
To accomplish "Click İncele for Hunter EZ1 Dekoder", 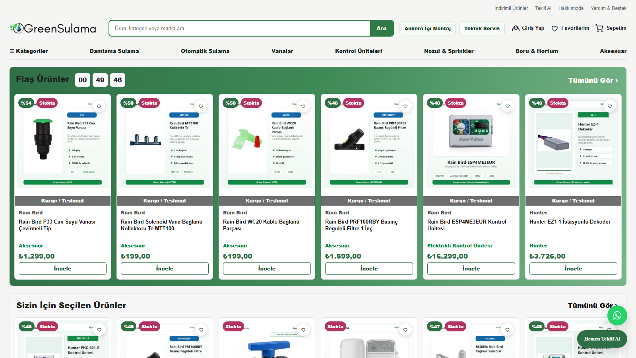I will coord(573,268).
